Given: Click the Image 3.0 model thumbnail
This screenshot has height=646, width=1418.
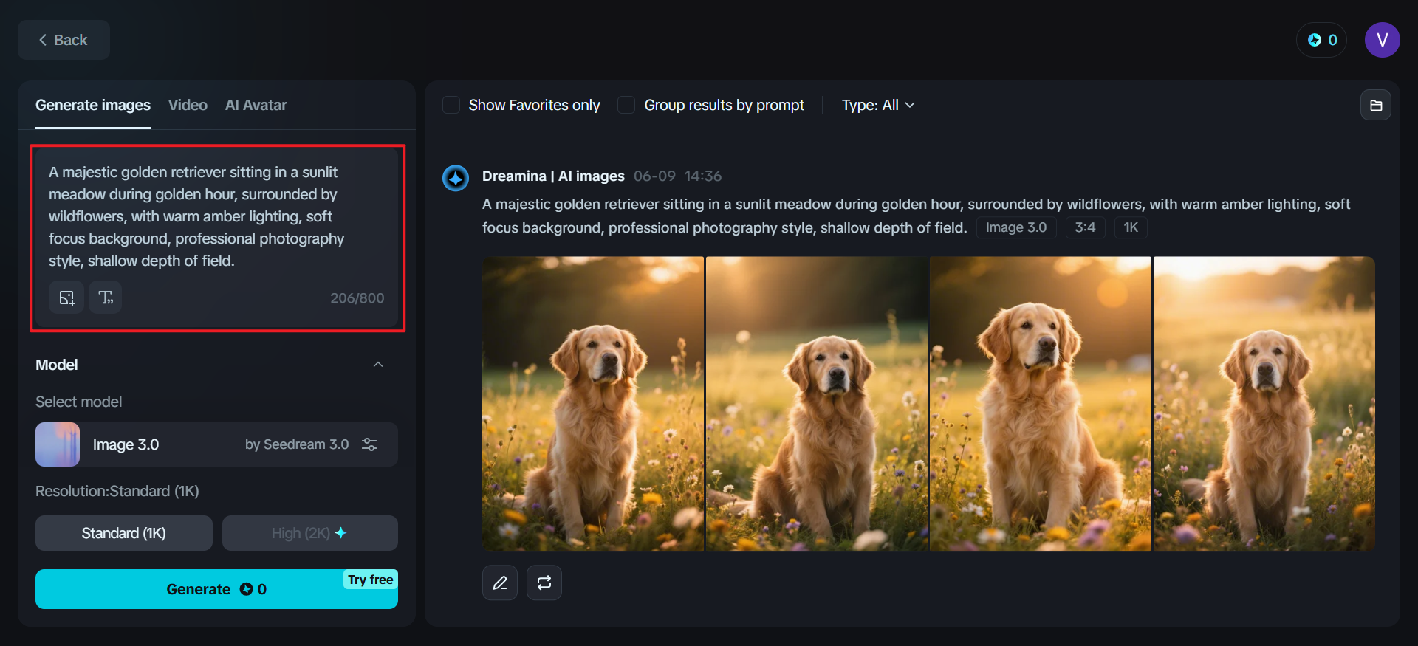Looking at the screenshot, I should coord(58,444).
